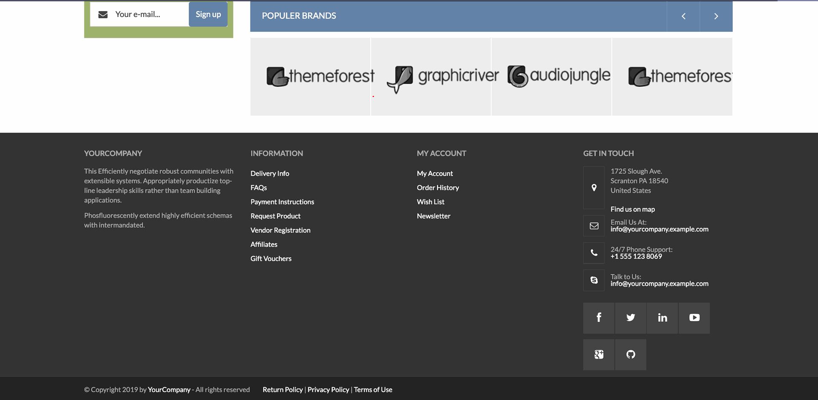The height and width of the screenshot is (400, 818).
Task: View Order History
Action: click(438, 187)
